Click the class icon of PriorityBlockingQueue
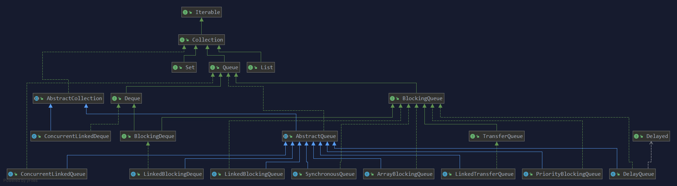The height and width of the screenshot is (186, 677). 526,174
